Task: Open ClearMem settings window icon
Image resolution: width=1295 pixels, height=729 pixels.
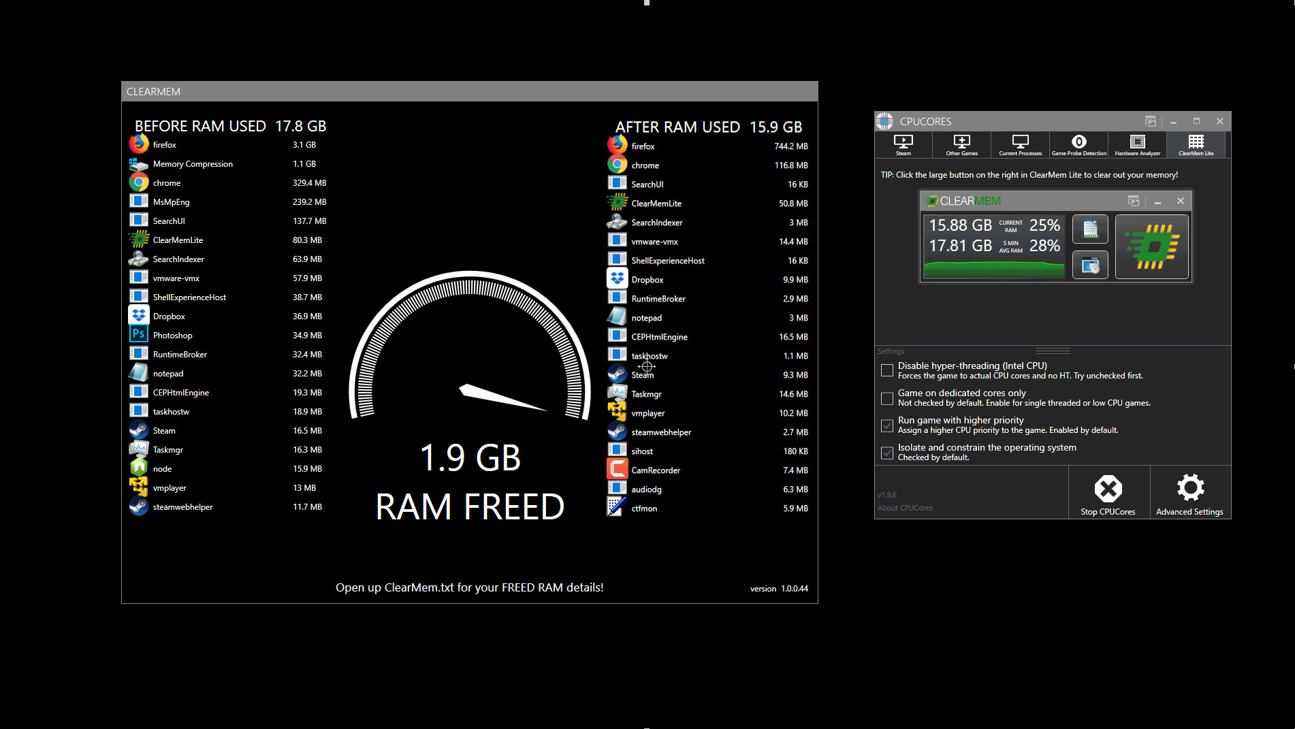Action: tap(1090, 265)
